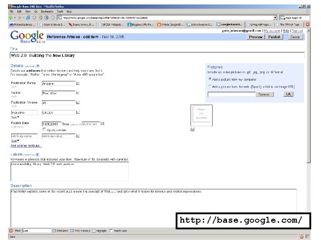Click the Publish Date field
Screen dimensions: 321x240
[x=51, y=124]
